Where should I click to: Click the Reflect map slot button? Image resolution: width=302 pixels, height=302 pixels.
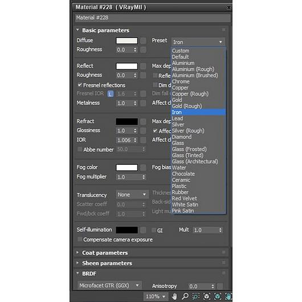143,66
